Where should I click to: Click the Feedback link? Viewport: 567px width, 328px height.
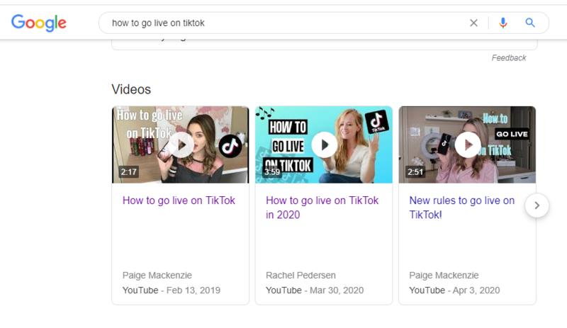tap(508, 58)
